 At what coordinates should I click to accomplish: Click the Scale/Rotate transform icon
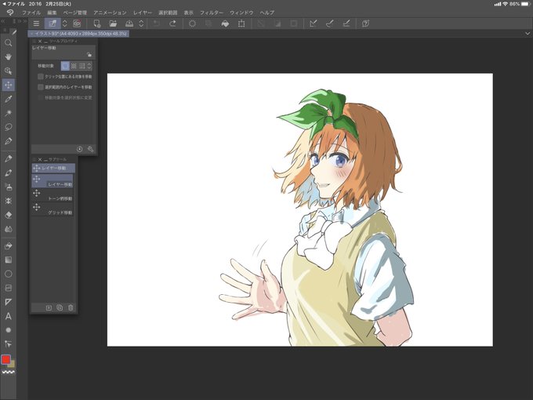241,24
